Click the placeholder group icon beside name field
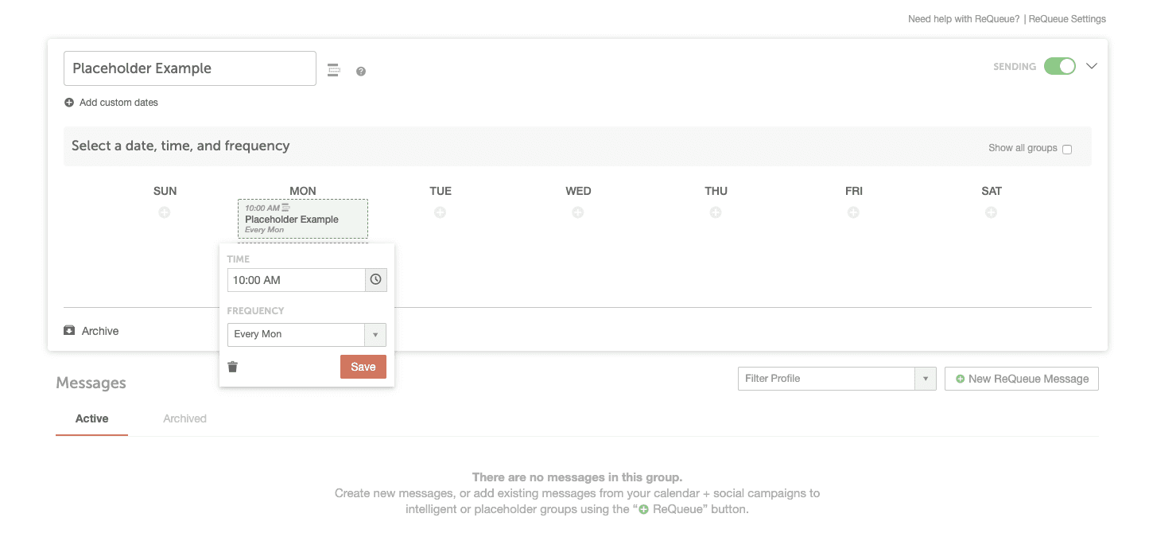 coord(334,70)
